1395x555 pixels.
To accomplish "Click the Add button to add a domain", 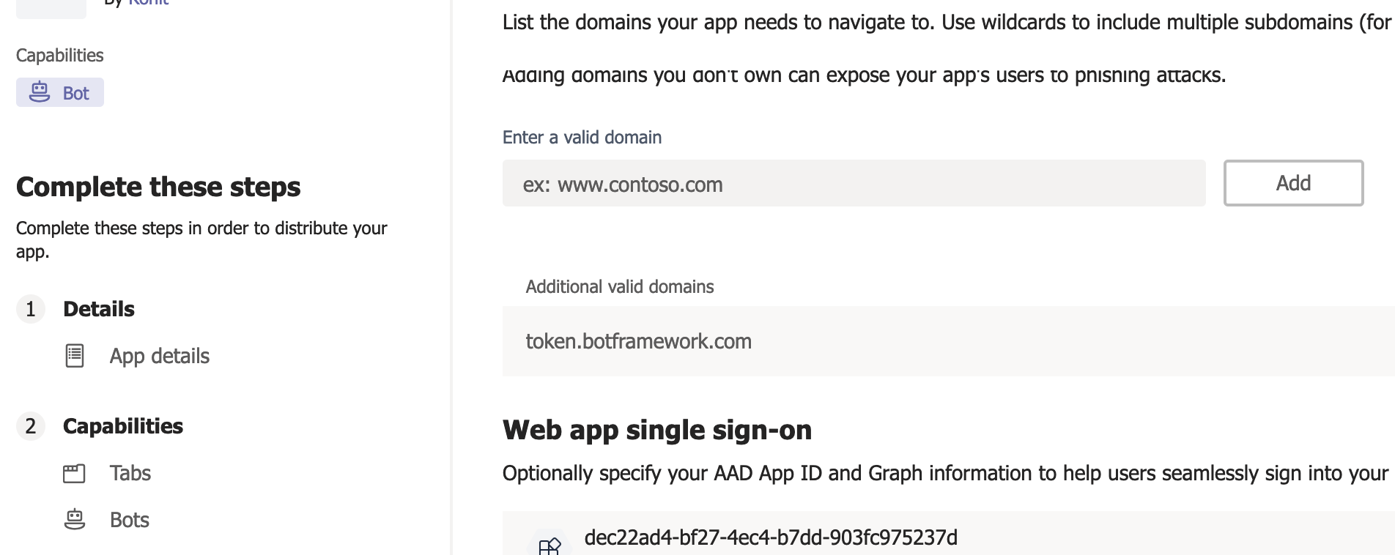I will tap(1292, 183).
